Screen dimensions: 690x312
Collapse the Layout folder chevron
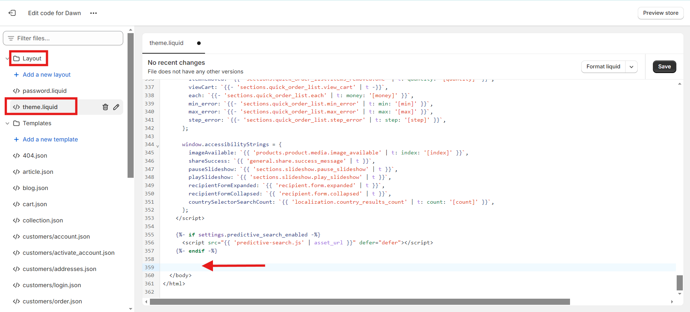pyautogui.click(x=7, y=58)
